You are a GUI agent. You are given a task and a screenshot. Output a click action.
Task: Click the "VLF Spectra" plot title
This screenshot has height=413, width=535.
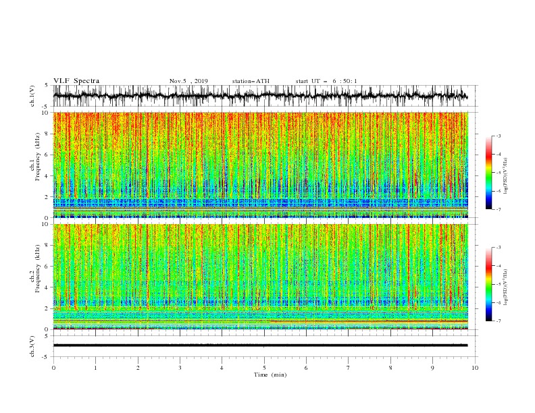click(76, 81)
